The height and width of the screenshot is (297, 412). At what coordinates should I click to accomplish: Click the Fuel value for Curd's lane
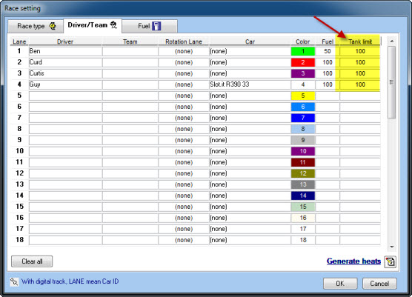(328, 62)
